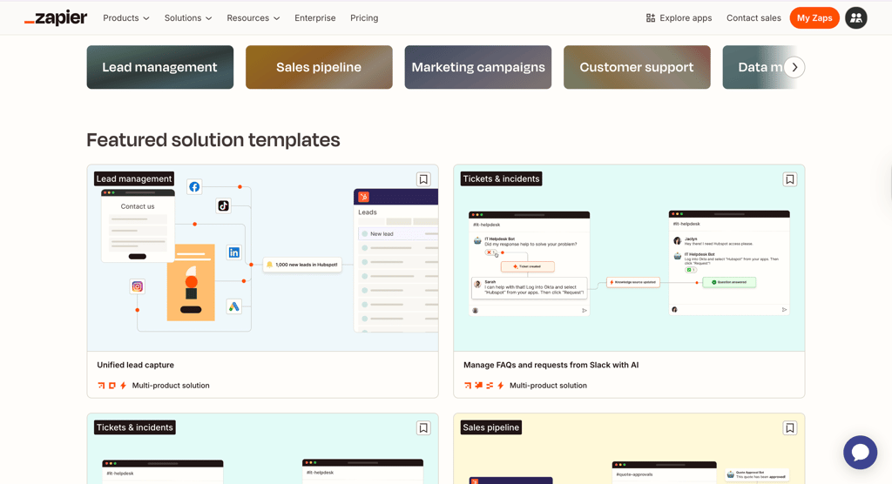The width and height of the screenshot is (892, 484).
Task: Open the Pricing page
Action: coord(364,18)
